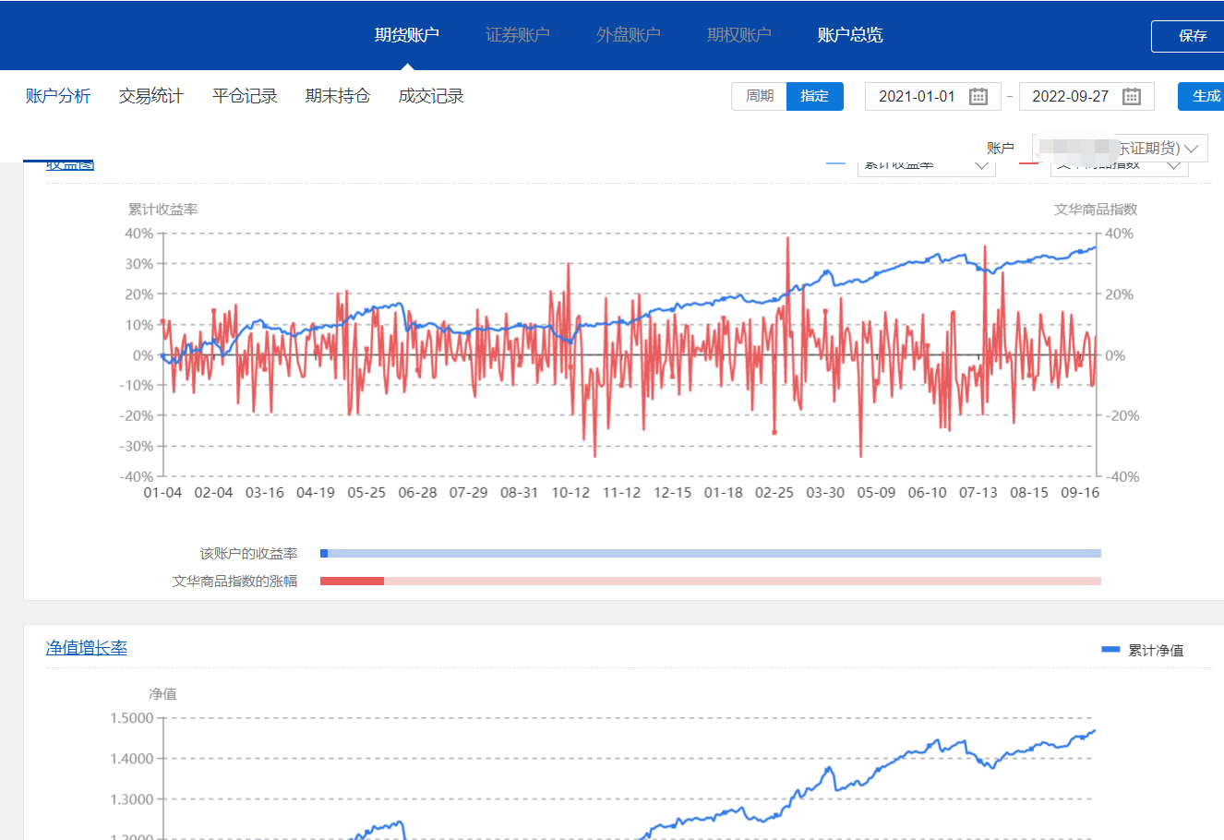Select the 期权账户 tab
This screenshot has width=1224, height=840.
pyautogui.click(x=739, y=35)
